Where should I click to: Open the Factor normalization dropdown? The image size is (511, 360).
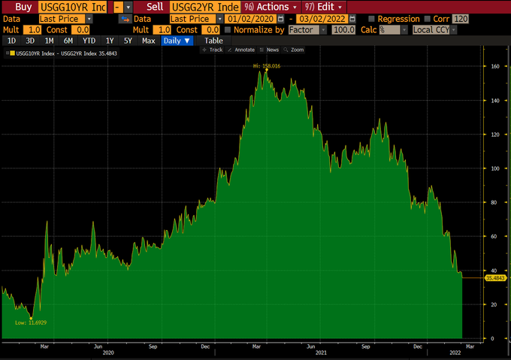[x=323, y=30]
